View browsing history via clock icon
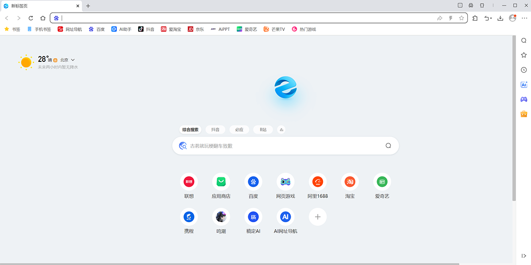The width and height of the screenshot is (531, 265). pos(523,69)
